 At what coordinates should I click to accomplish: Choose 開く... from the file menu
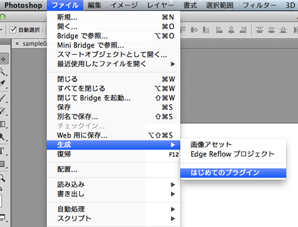pos(114,26)
